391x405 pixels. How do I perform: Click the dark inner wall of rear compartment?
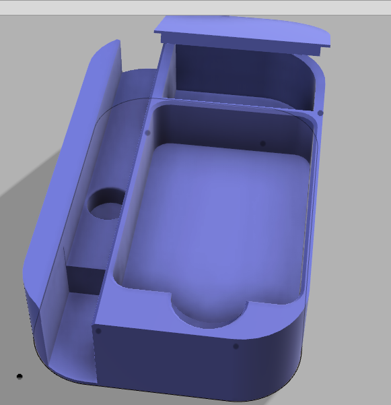pos(242,75)
